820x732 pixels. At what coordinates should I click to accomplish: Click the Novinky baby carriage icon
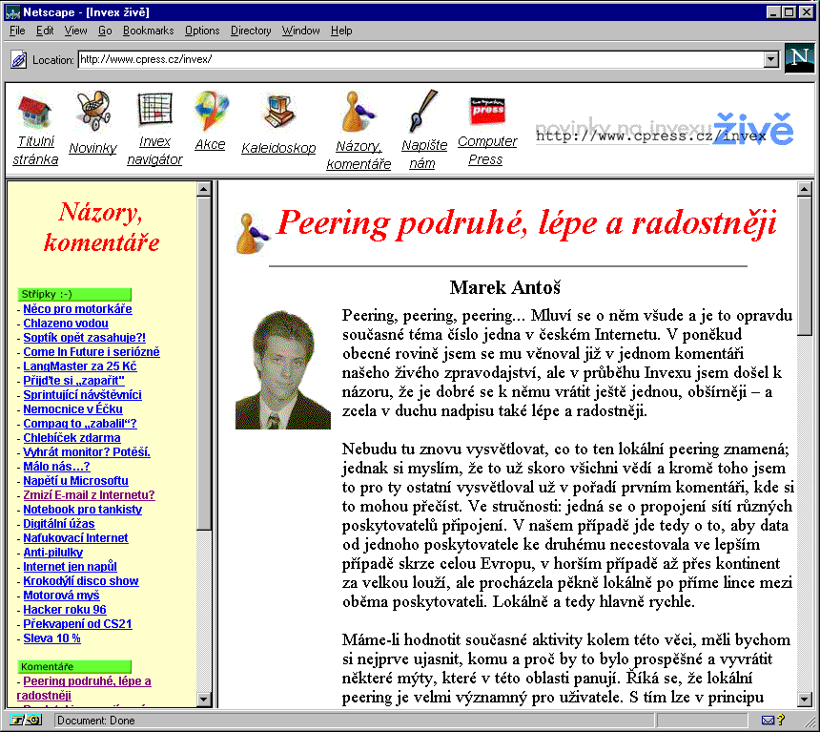pyautogui.click(x=93, y=110)
